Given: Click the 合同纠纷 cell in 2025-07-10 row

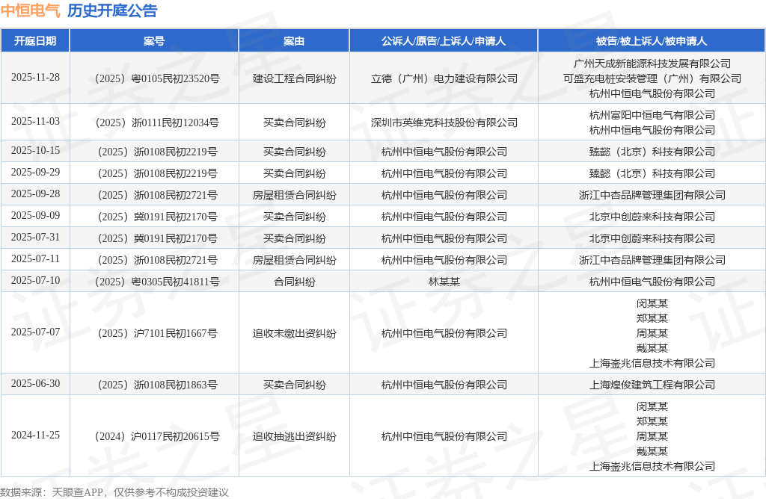Looking at the screenshot, I should [x=294, y=282].
